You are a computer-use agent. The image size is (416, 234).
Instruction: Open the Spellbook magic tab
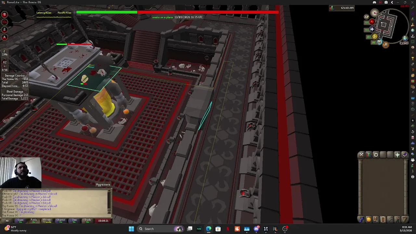405,155
